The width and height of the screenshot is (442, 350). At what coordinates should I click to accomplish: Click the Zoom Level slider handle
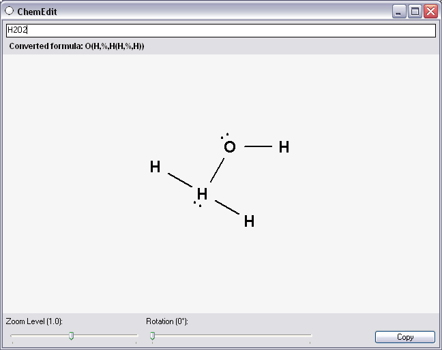coord(72,336)
